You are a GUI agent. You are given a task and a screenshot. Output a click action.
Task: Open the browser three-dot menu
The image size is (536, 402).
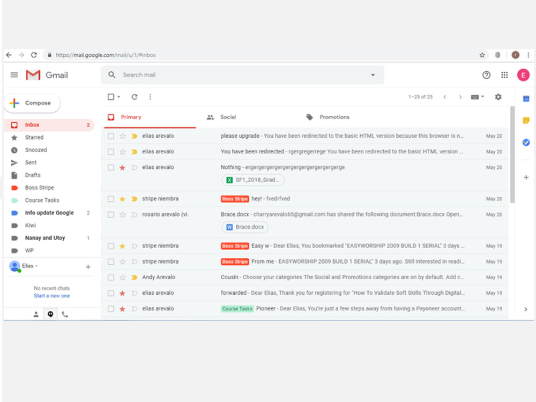(x=528, y=55)
